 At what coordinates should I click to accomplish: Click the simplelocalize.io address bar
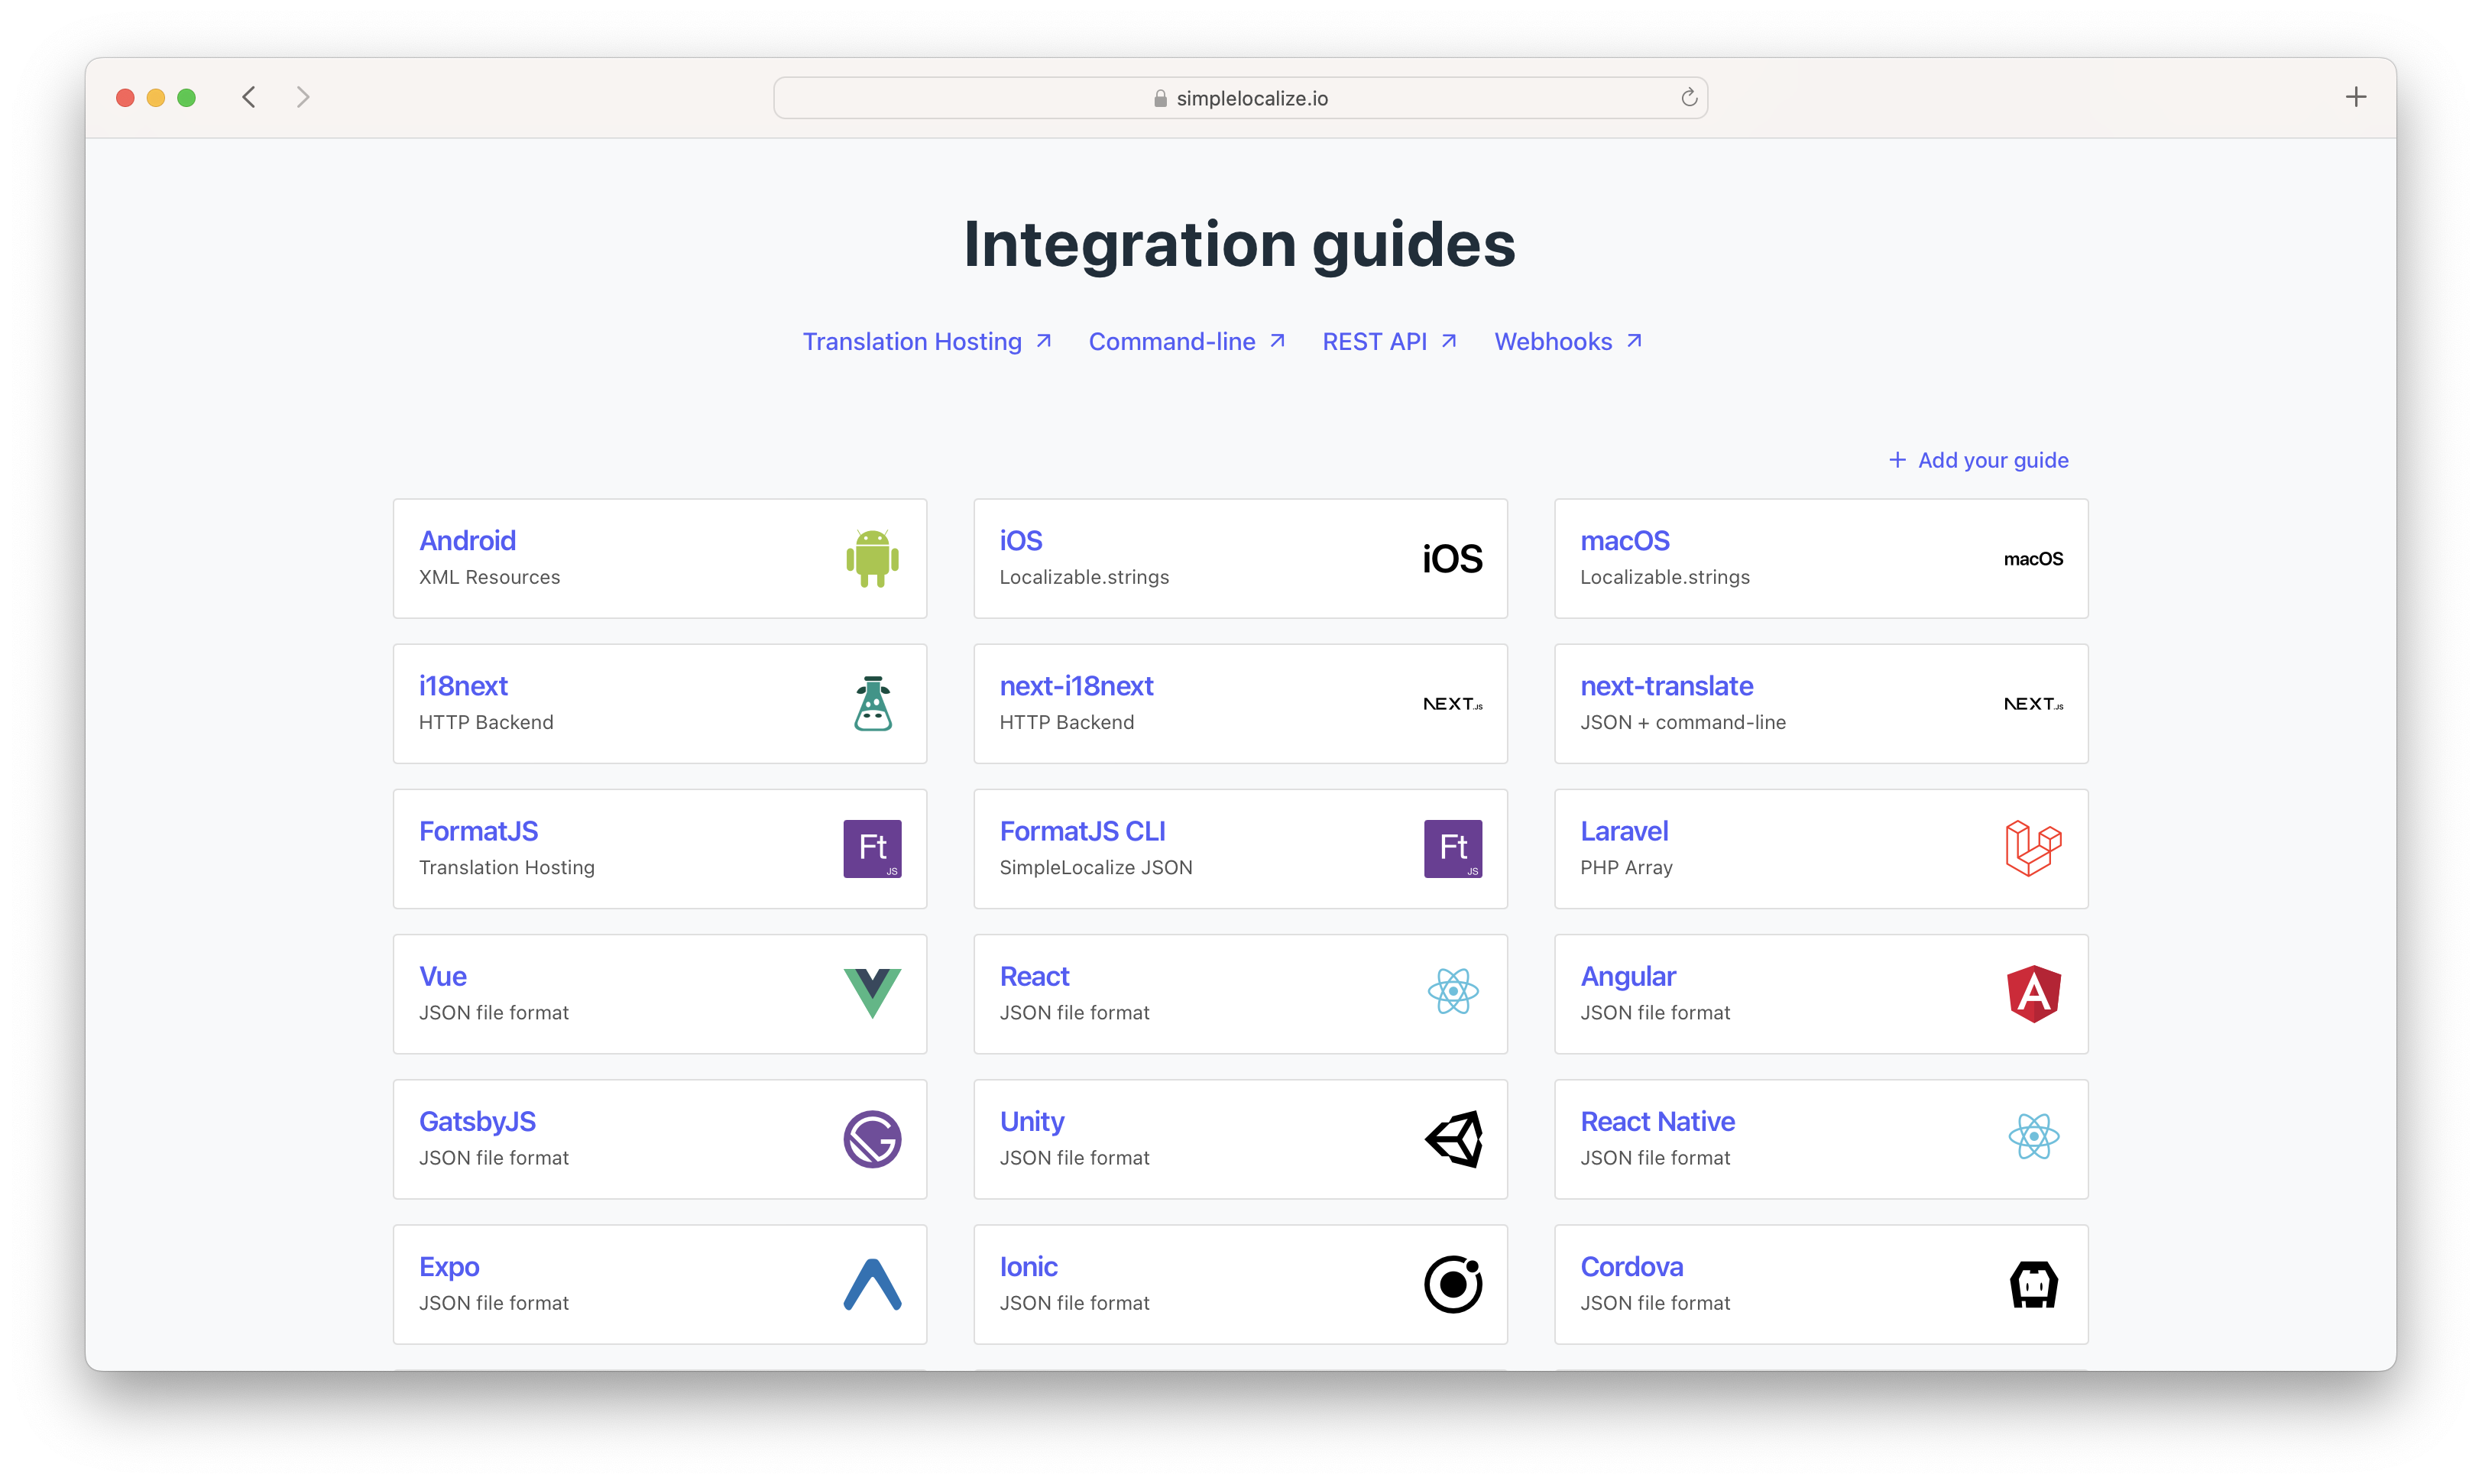pyautogui.click(x=1240, y=97)
